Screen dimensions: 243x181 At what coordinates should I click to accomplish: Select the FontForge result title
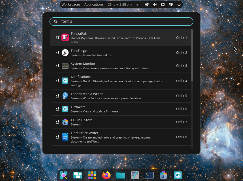[x=79, y=51]
